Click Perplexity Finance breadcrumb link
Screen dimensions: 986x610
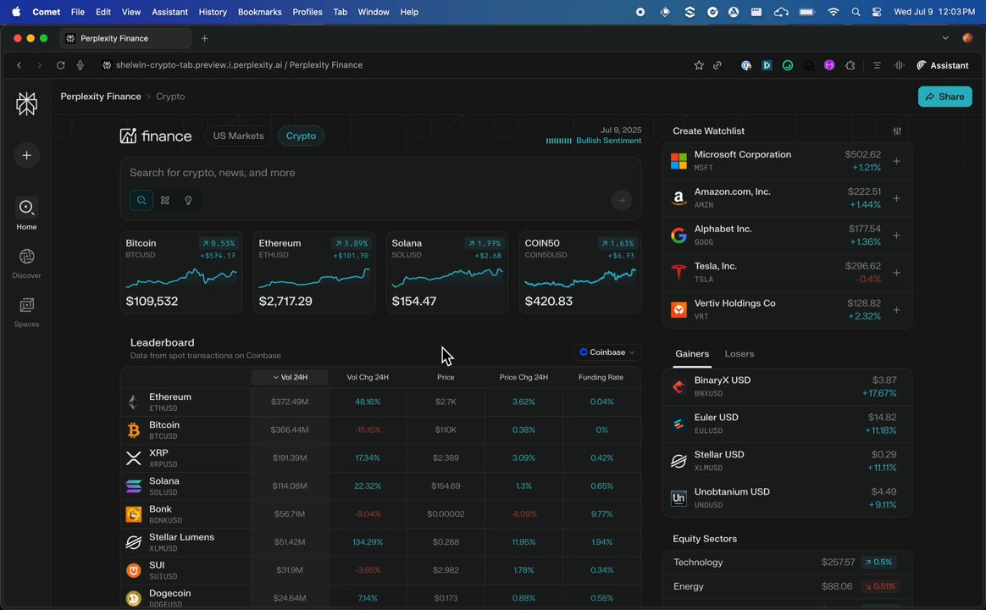point(101,97)
